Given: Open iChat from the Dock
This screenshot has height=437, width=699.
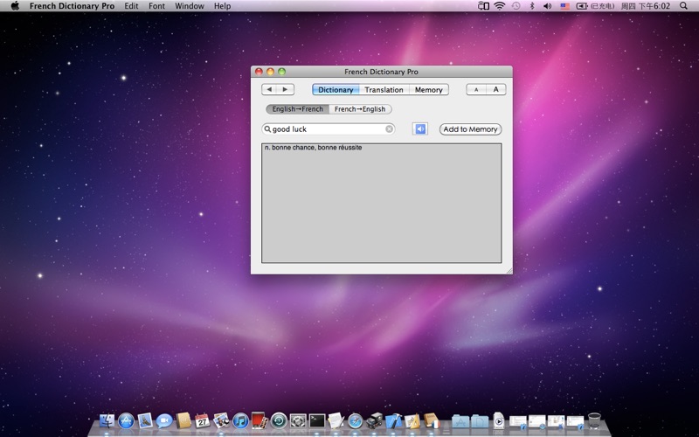Looking at the screenshot, I should [164, 421].
